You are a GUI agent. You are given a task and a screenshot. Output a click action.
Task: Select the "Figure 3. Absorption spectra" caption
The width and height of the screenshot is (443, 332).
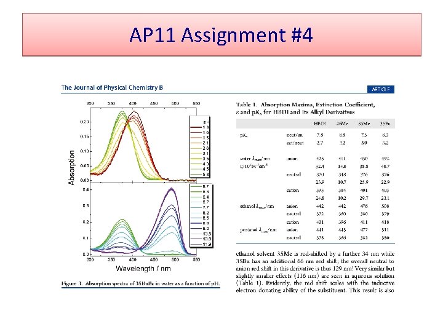[x=140, y=283]
